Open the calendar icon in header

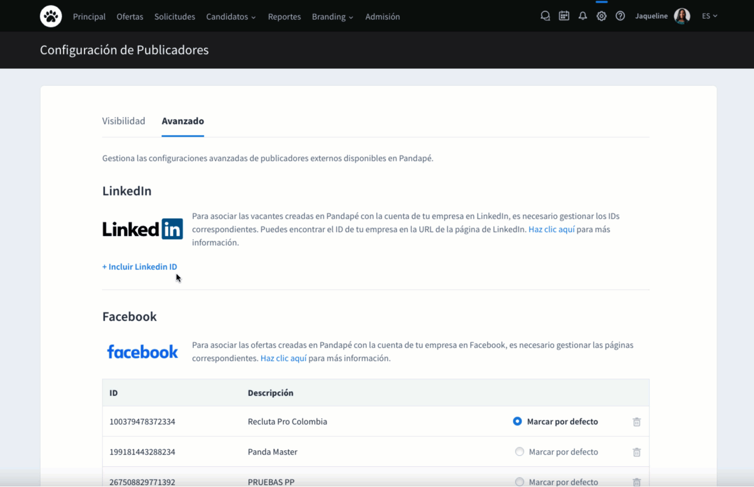pyautogui.click(x=564, y=16)
